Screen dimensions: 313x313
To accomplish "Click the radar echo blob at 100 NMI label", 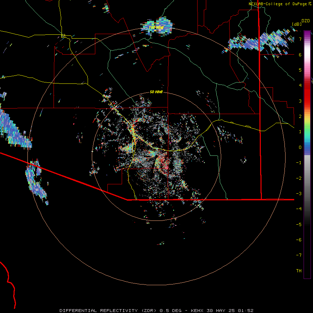I will pyautogui.click(x=157, y=27).
